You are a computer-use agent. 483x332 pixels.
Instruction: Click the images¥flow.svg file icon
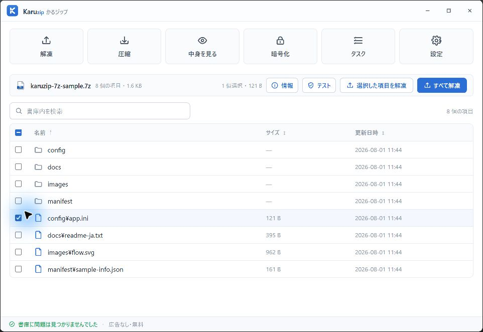(x=38, y=252)
